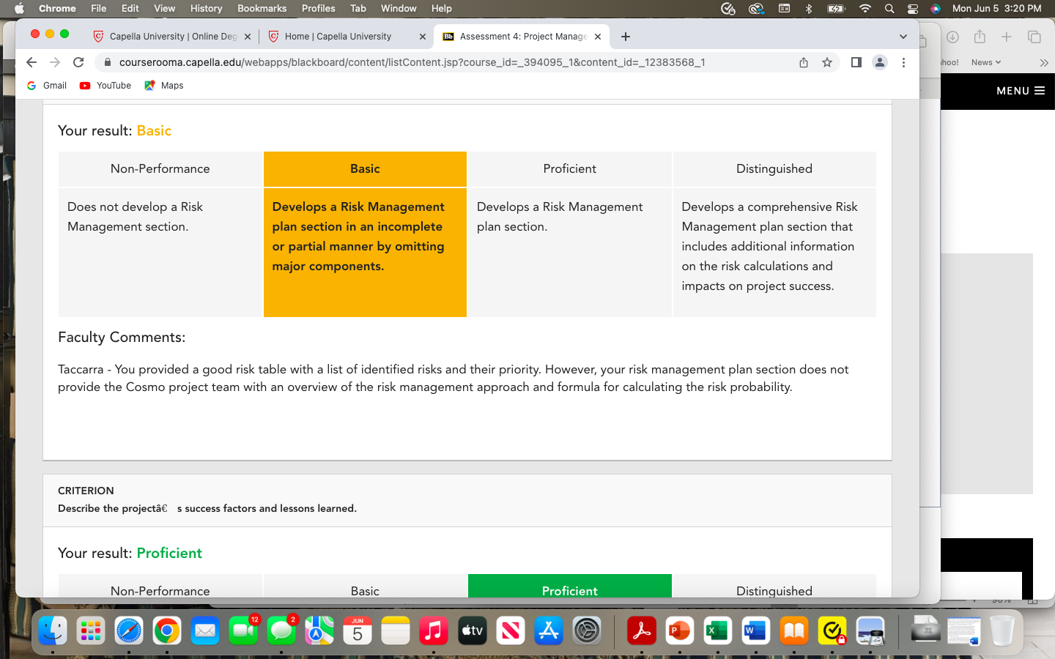
Task: Open the View menu
Action: pyautogui.click(x=165, y=8)
